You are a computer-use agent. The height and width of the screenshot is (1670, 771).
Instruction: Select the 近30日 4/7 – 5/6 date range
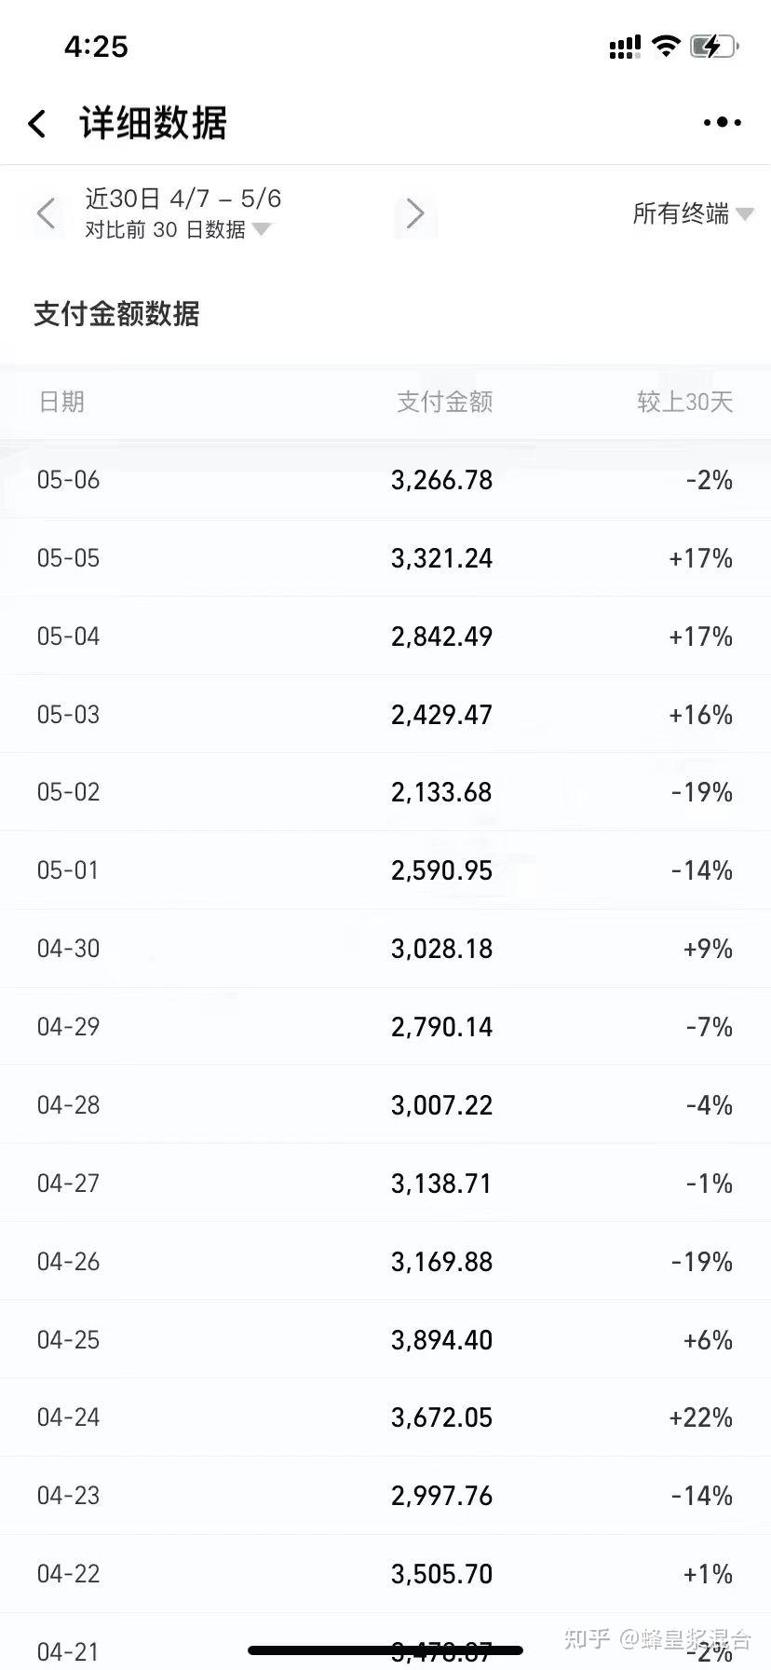point(183,198)
